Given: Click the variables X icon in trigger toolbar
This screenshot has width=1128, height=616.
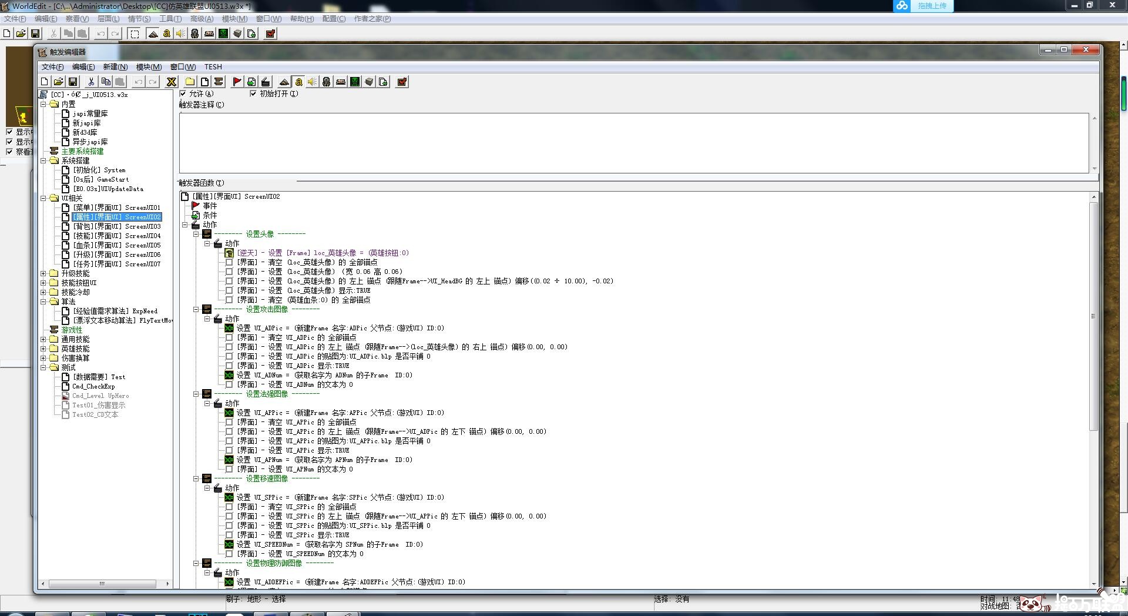Looking at the screenshot, I should coord(172,82).
